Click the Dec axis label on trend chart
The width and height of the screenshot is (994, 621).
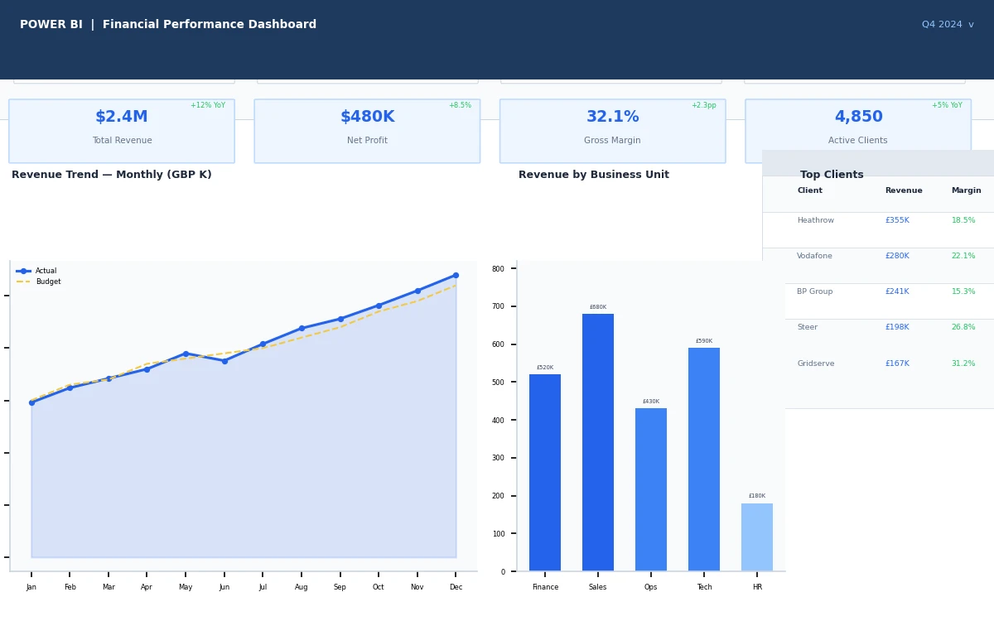pos(456,587)
